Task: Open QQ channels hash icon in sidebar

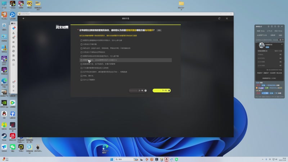Action: [13, 42]
